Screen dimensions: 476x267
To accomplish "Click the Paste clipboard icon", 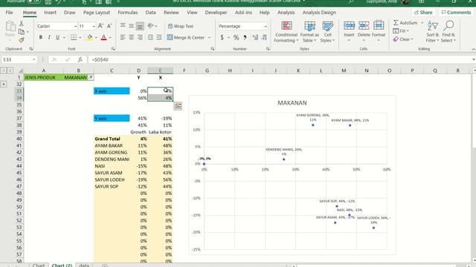I will tap(10, 27).
